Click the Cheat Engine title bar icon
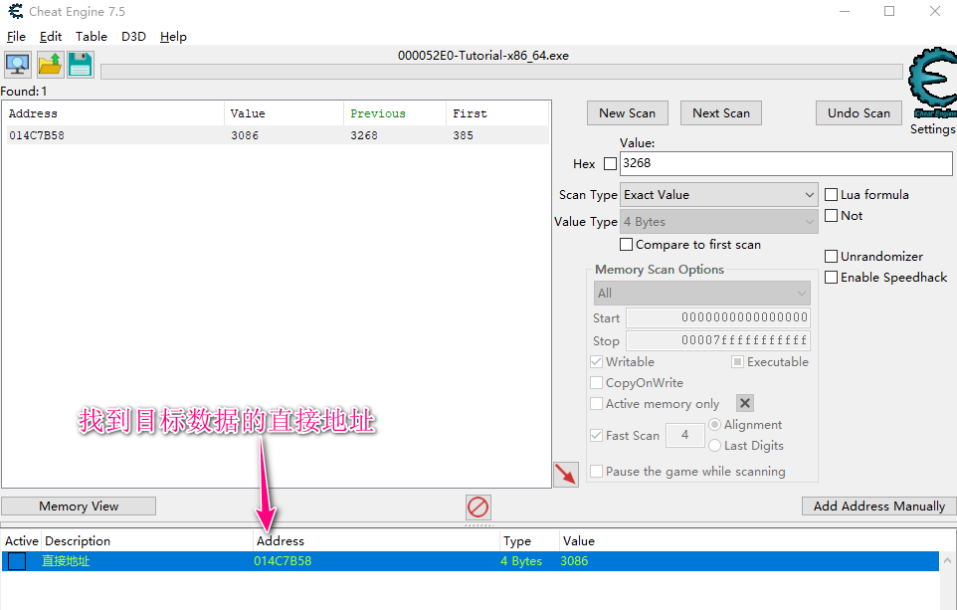This screenshot has width=957, height=610. click(x=15, y=11)
